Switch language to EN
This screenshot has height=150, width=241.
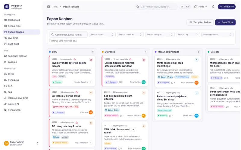coord(187,7)
